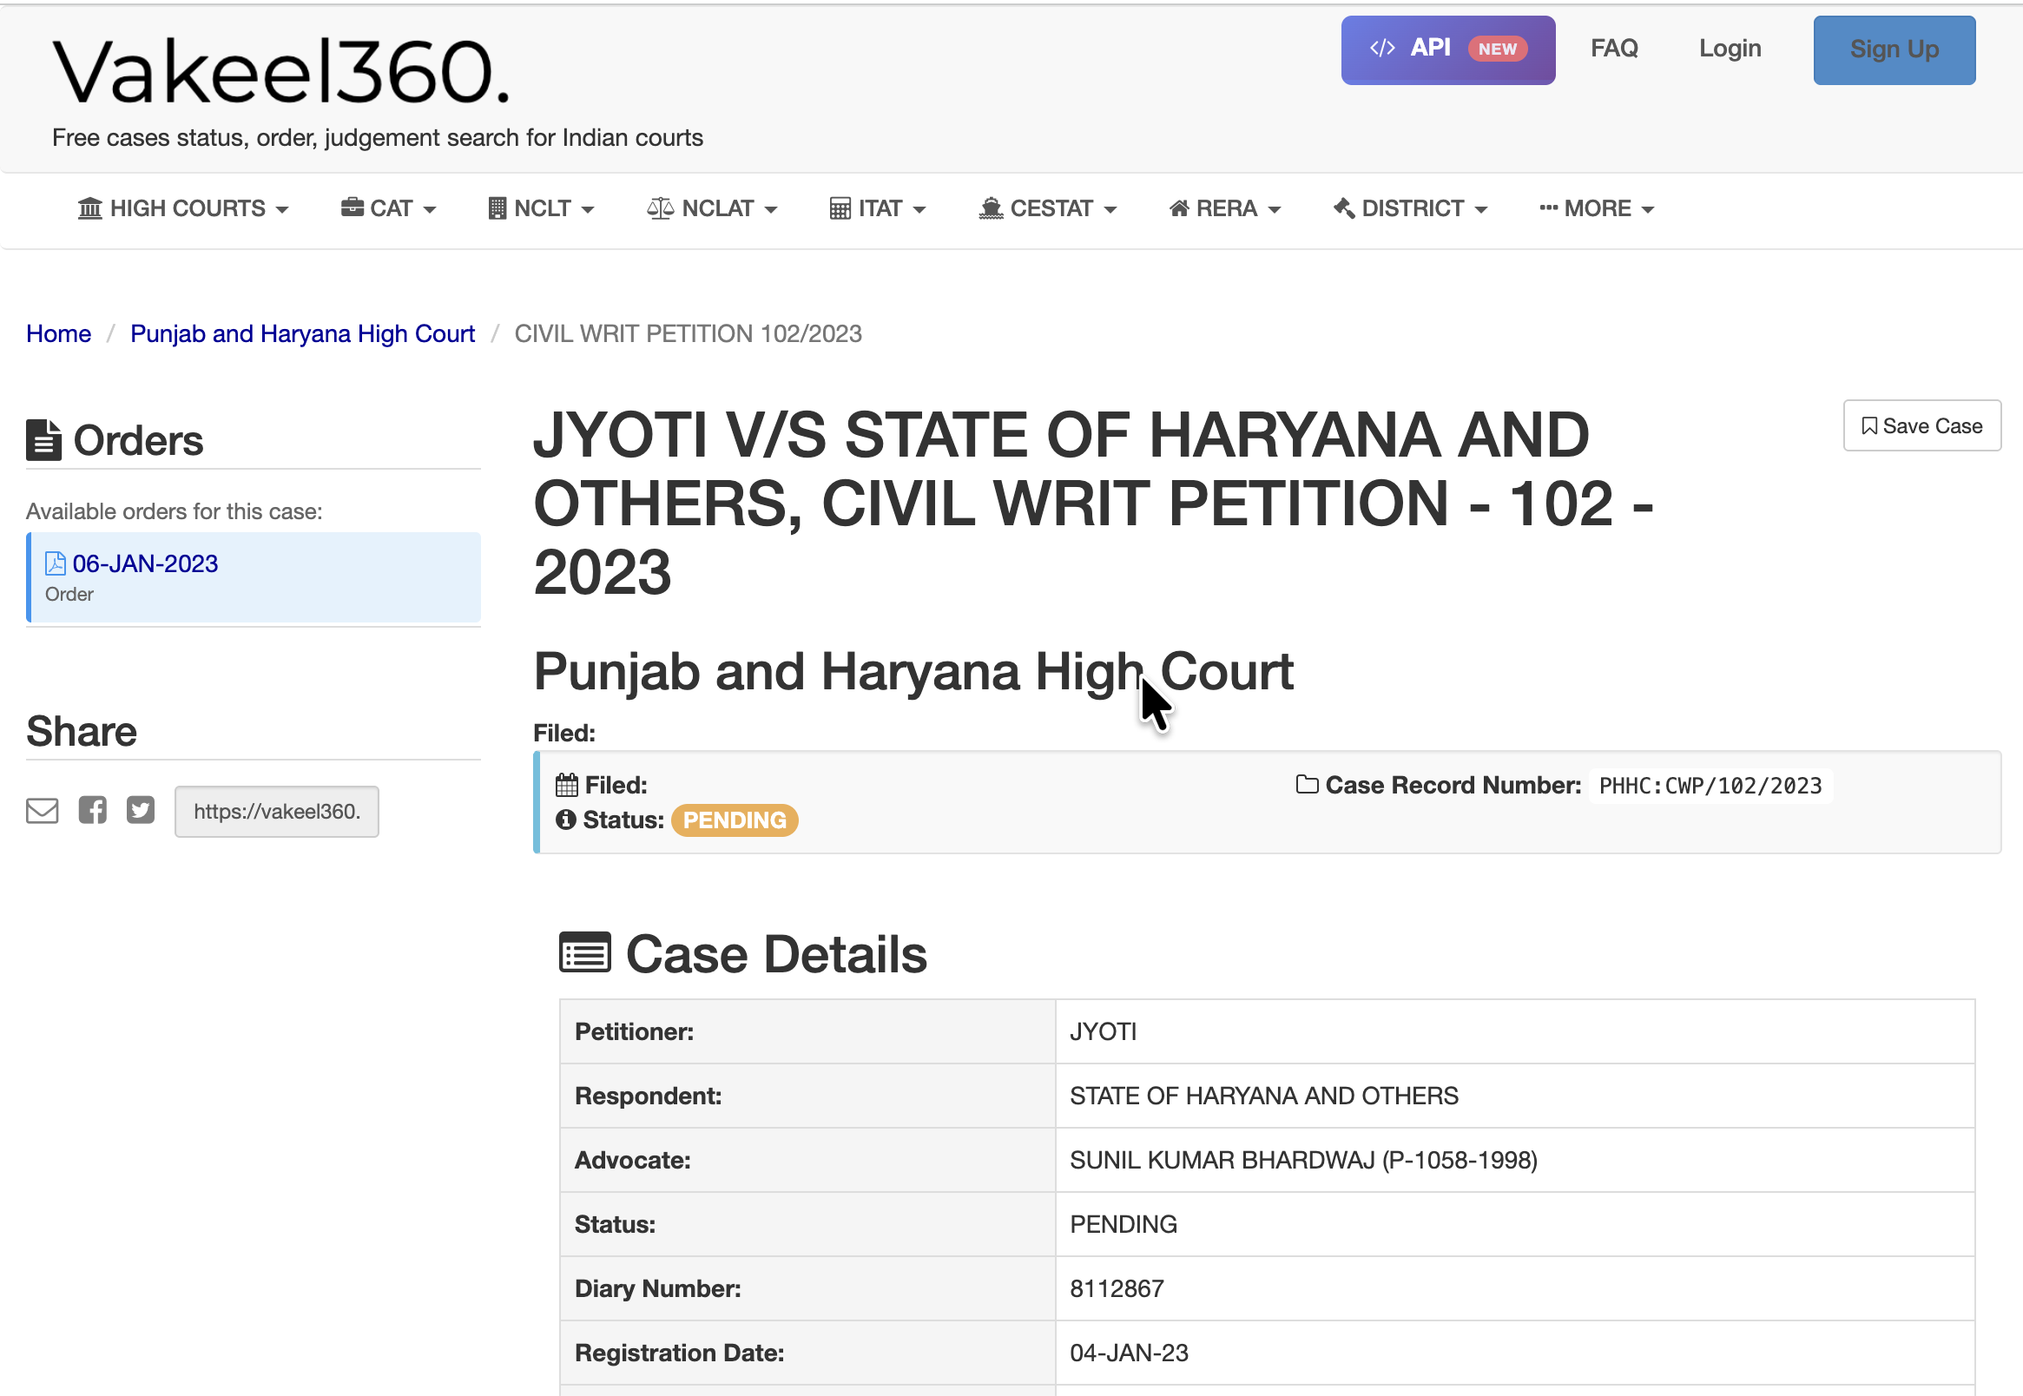This screenshot has height=1396, width=2023.
Task: Expand the HIGH COURTS dropdown
Action: (x=183, y=208)
